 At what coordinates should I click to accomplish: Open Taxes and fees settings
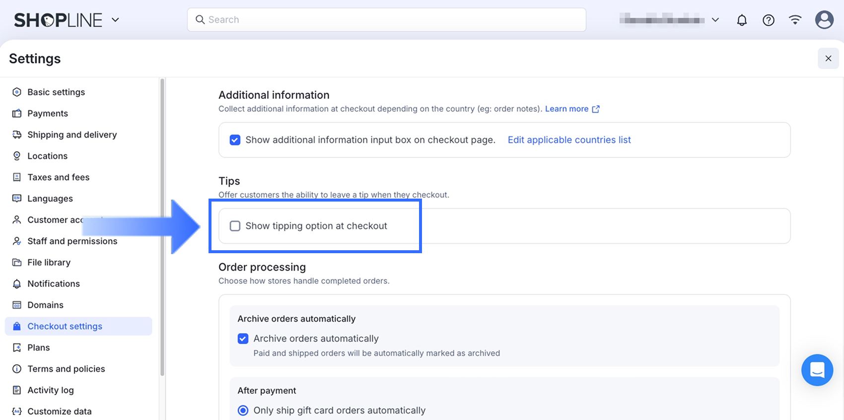(x=58, y=177)
